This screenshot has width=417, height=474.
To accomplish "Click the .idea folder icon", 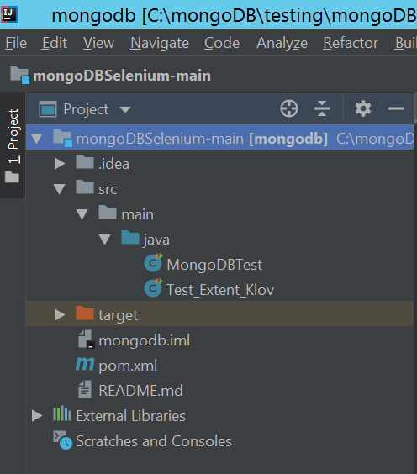I will point(85,161).
